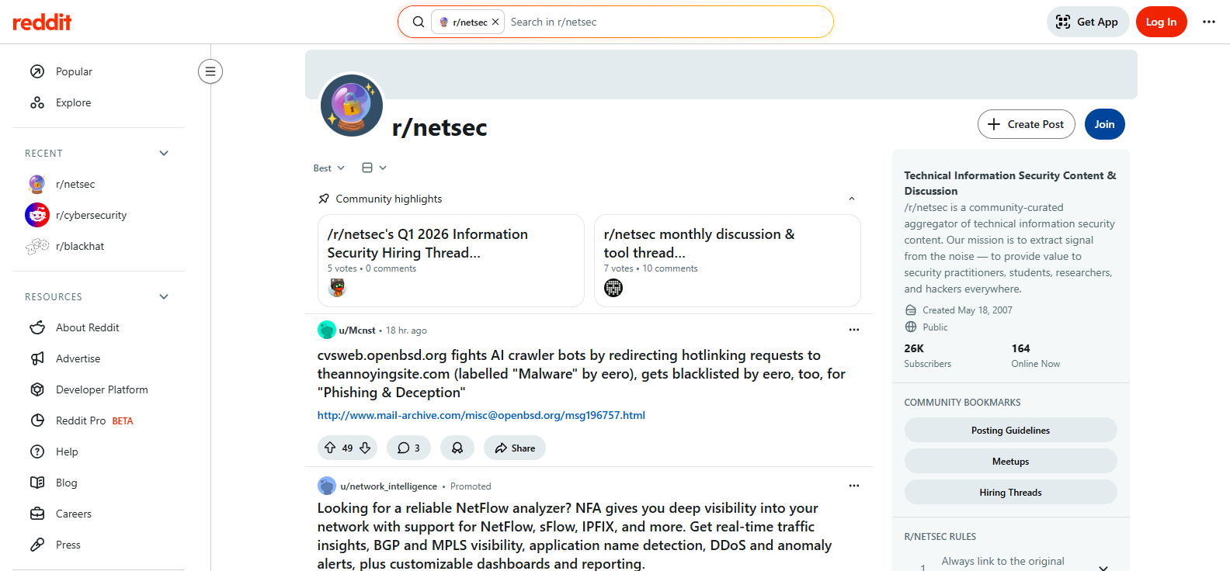Click the r/netsec community avatar

(352, 105)
